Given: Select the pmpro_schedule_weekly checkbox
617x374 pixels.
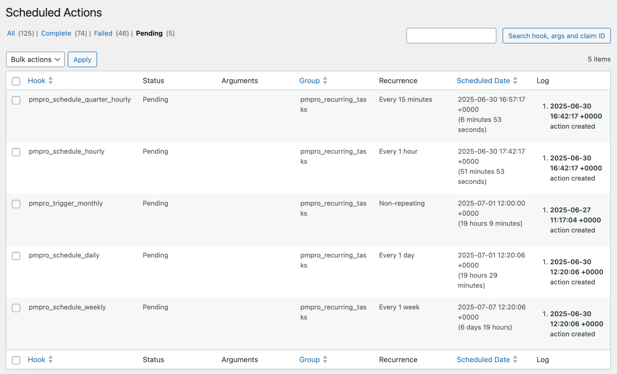Looking at the screenshot, I should [16, 308].
